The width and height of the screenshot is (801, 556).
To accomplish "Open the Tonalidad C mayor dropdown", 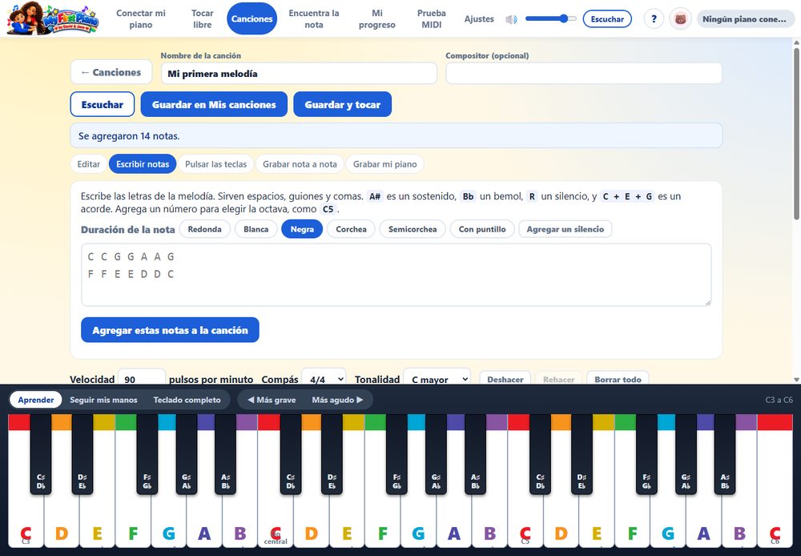I will click(x=437, y=379).
